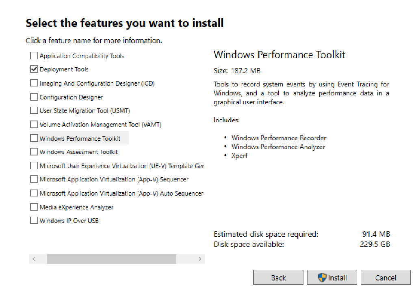The height and width of the screenshot is (291, 416).
Task: Go Back to the previous step
Action: pyautogui.click(x=278, y=277)
